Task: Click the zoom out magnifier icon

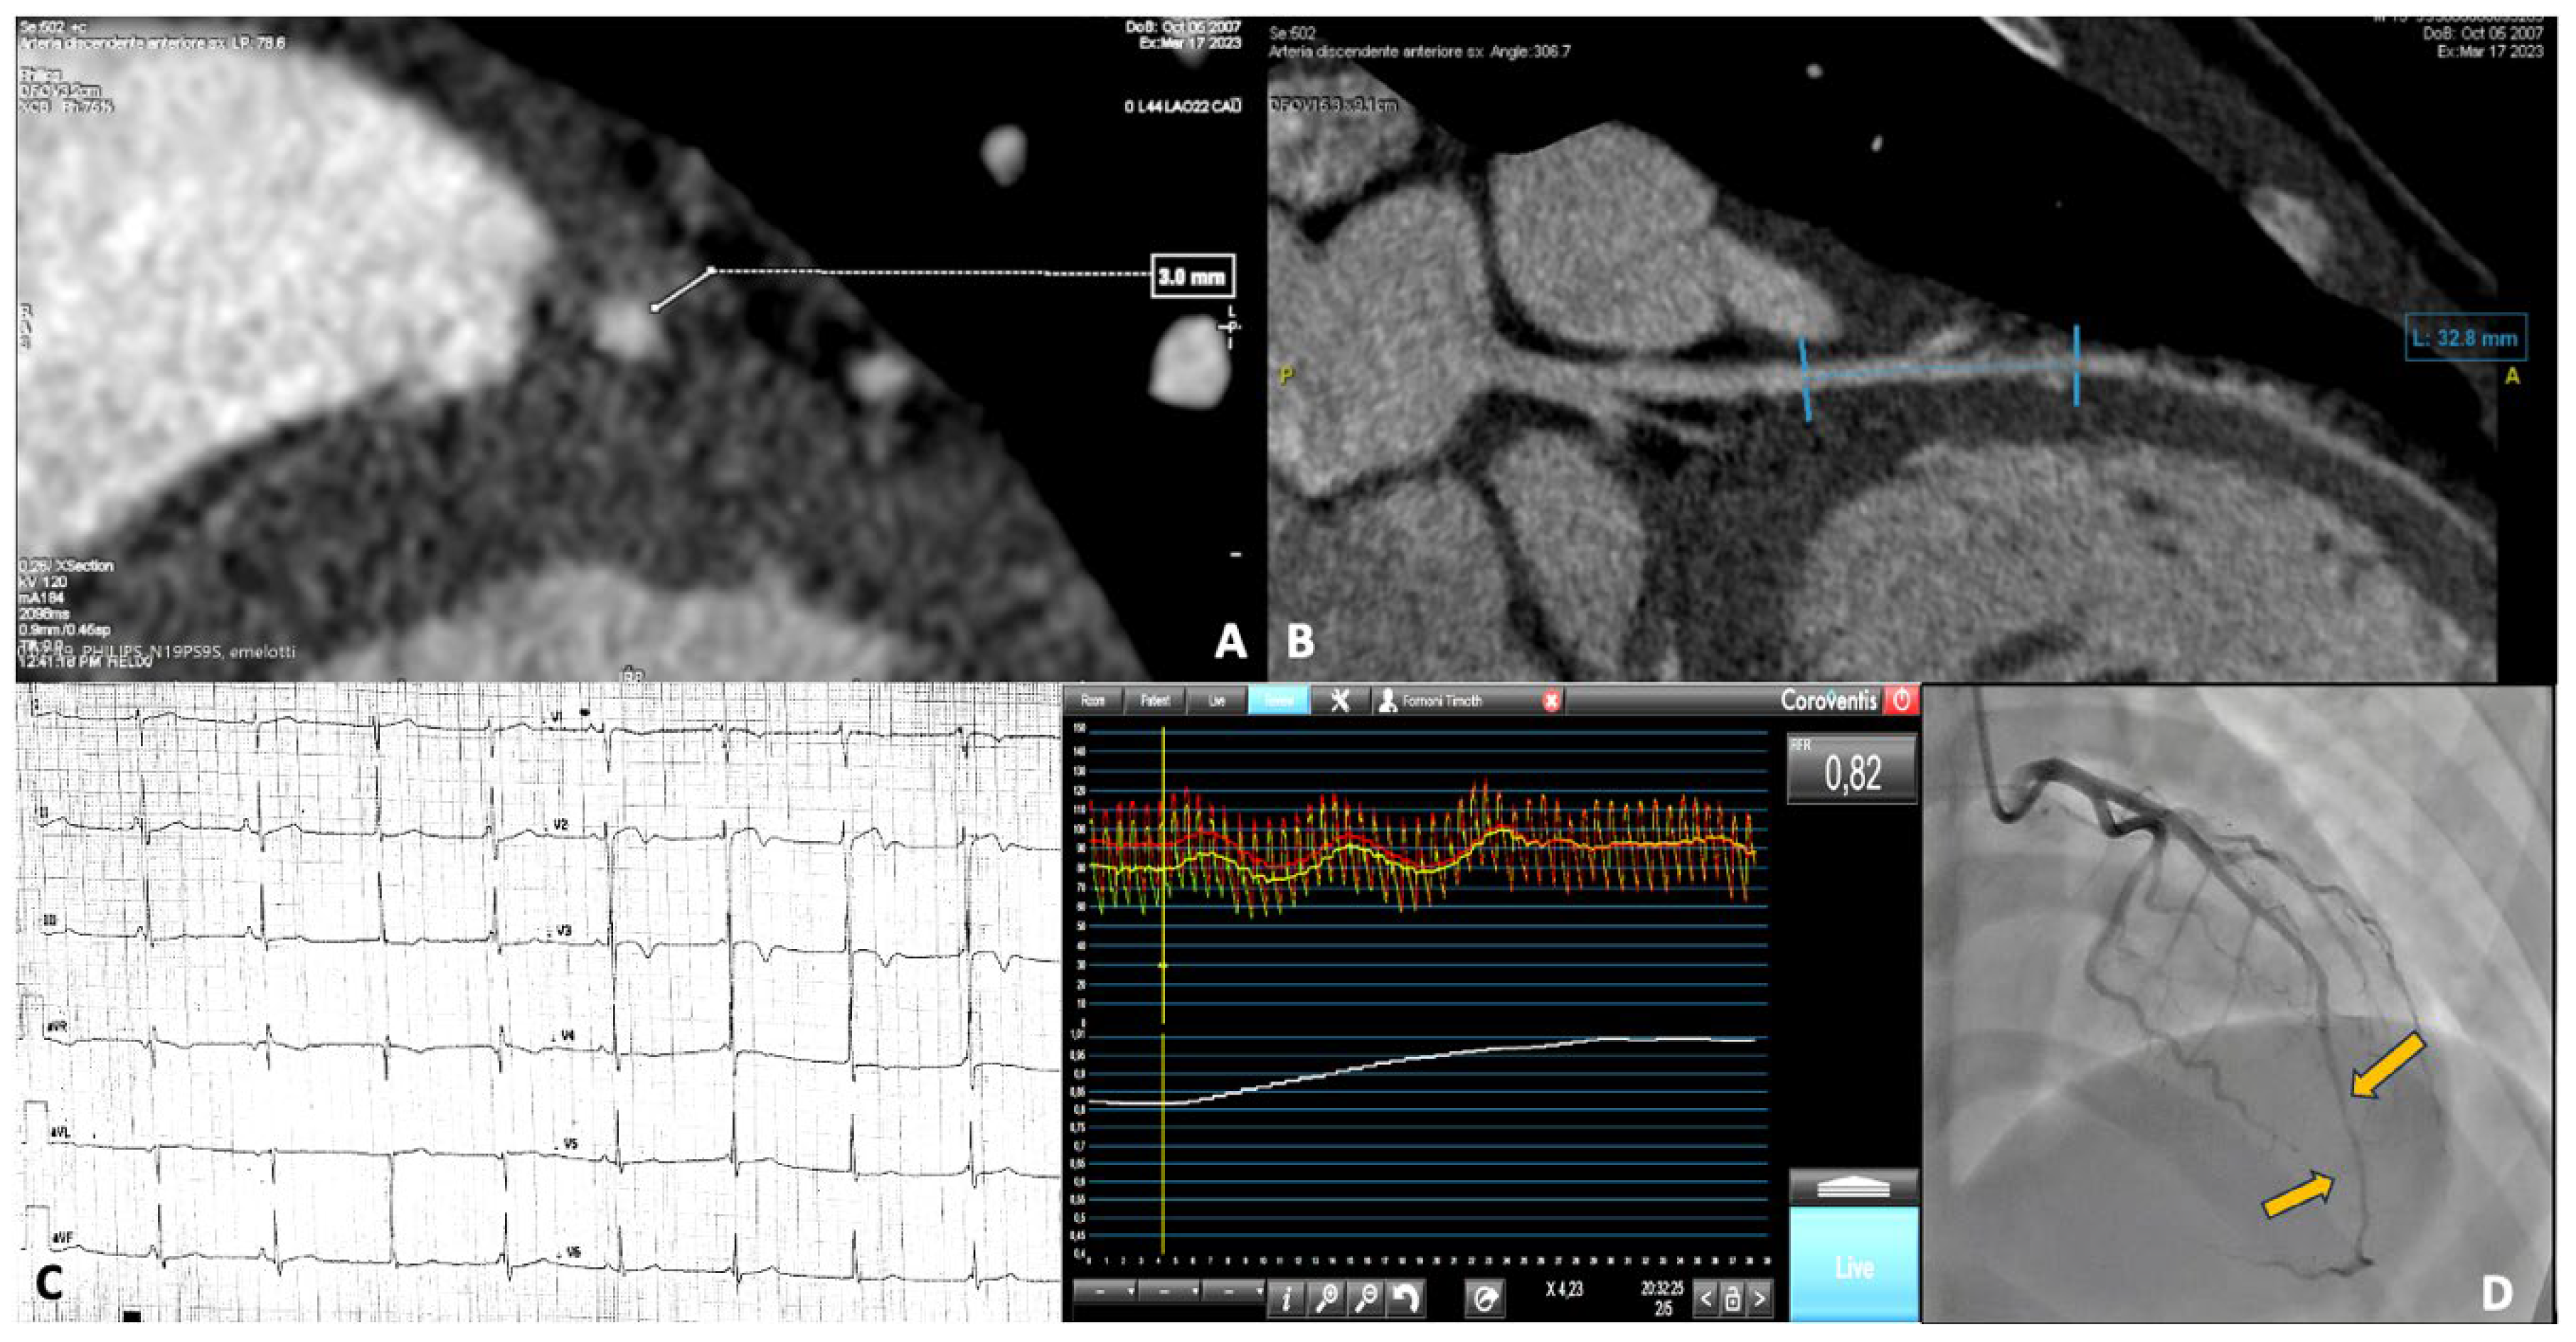Action: [x=1366, y=1298]
